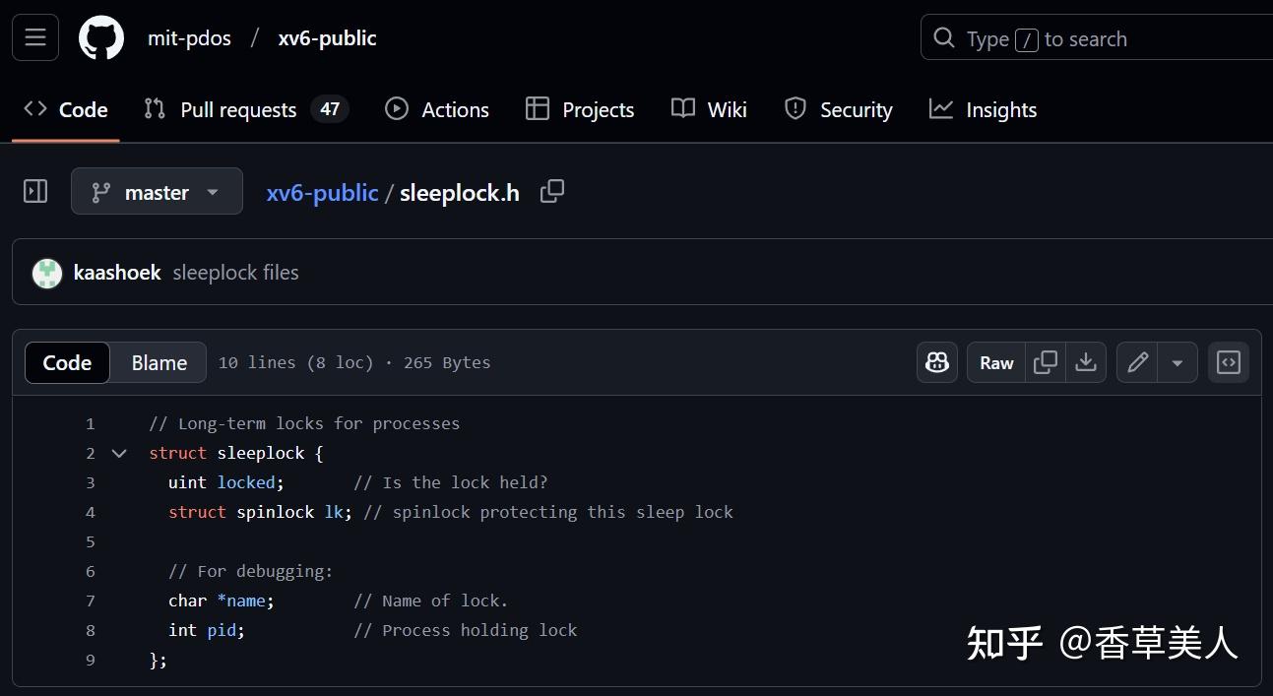Click kaashoek's avatar thumbnail
The height and width of the screenshot is (696, 1273).
point(46,273)
